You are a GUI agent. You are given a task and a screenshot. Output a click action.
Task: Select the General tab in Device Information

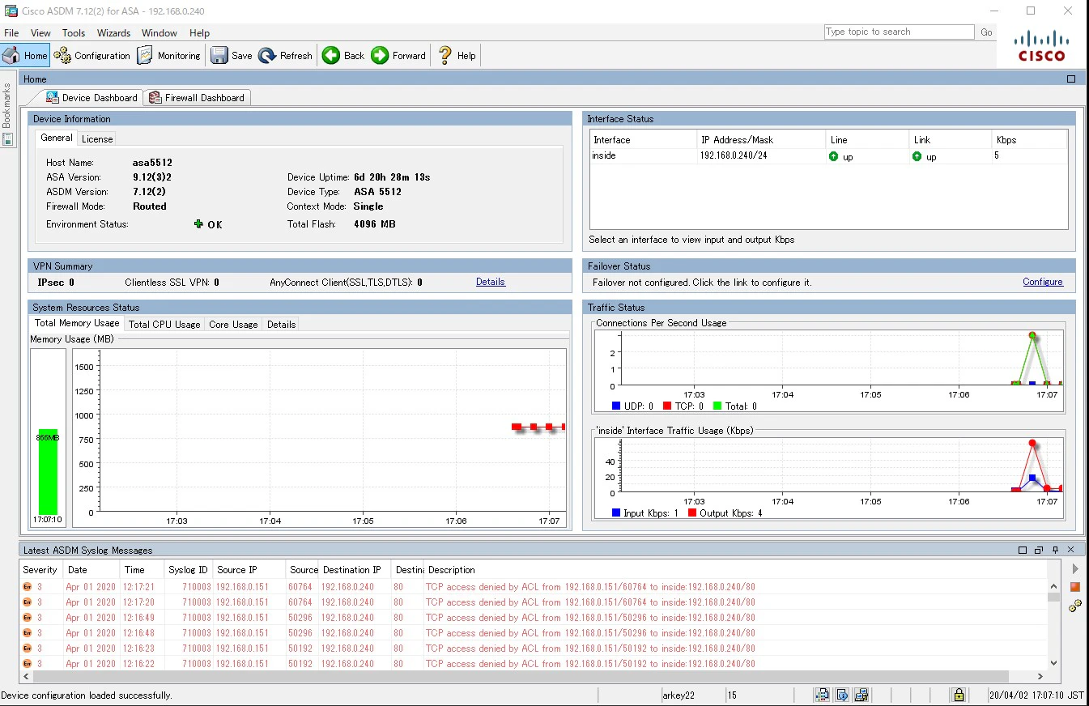[x=57, y=138]
